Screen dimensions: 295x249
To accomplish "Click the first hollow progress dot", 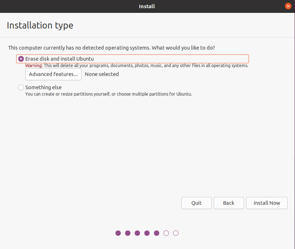I will pos(166,233).
